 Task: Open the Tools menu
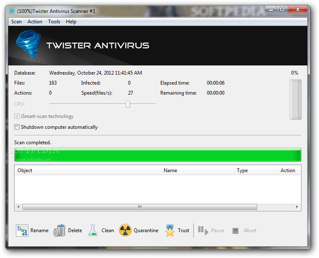click(x=54, y=22)
